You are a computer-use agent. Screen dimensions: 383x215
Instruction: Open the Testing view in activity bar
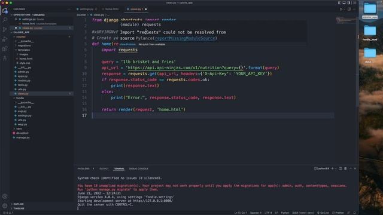pyautogui.click(x=5, y=59)
